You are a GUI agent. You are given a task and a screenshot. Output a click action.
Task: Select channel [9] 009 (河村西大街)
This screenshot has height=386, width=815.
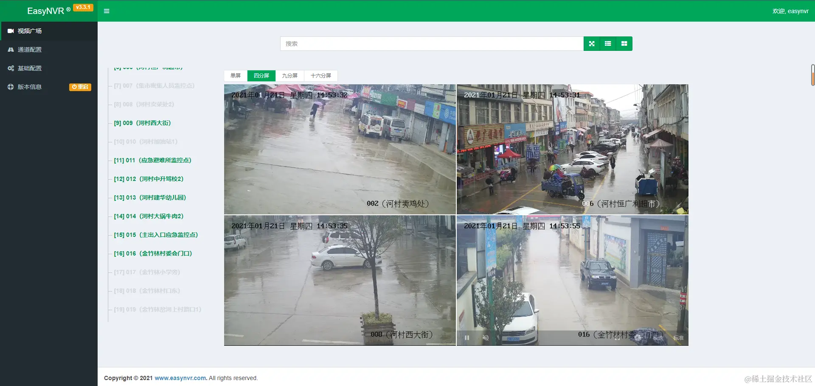pyautogui.click(x=142, y=123)
